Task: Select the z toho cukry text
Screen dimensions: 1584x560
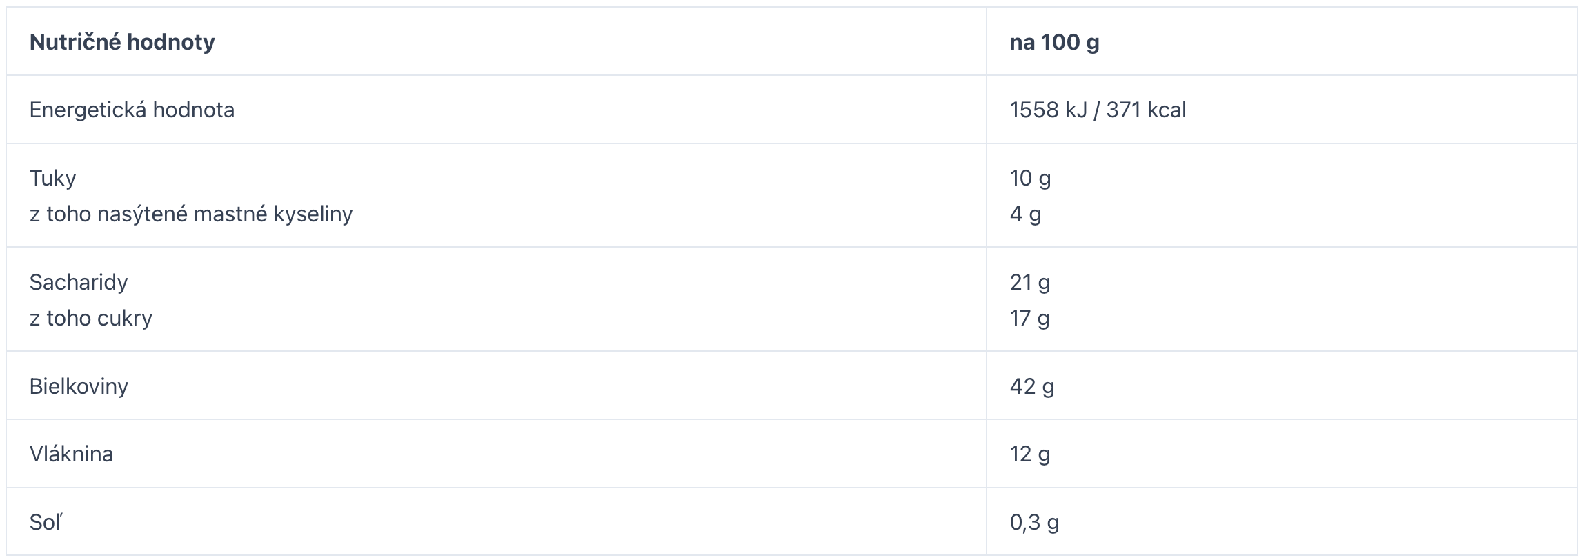Action: point(91,318)
